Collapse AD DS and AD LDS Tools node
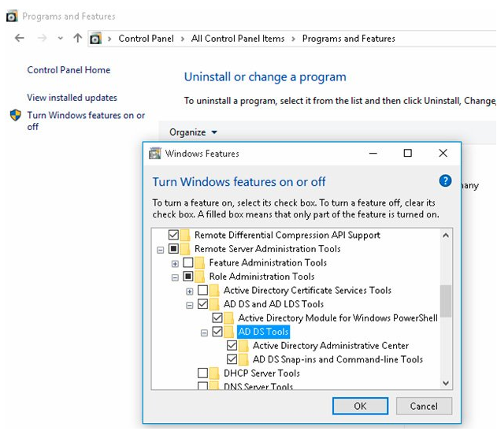Viewport: 497px width, 431px height. [190, 306]
